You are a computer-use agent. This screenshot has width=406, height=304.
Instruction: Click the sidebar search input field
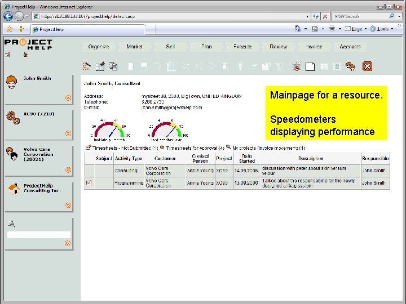[39, 235]
